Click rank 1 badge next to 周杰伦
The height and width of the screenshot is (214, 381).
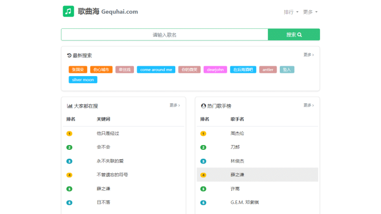[x=203, y=134]
